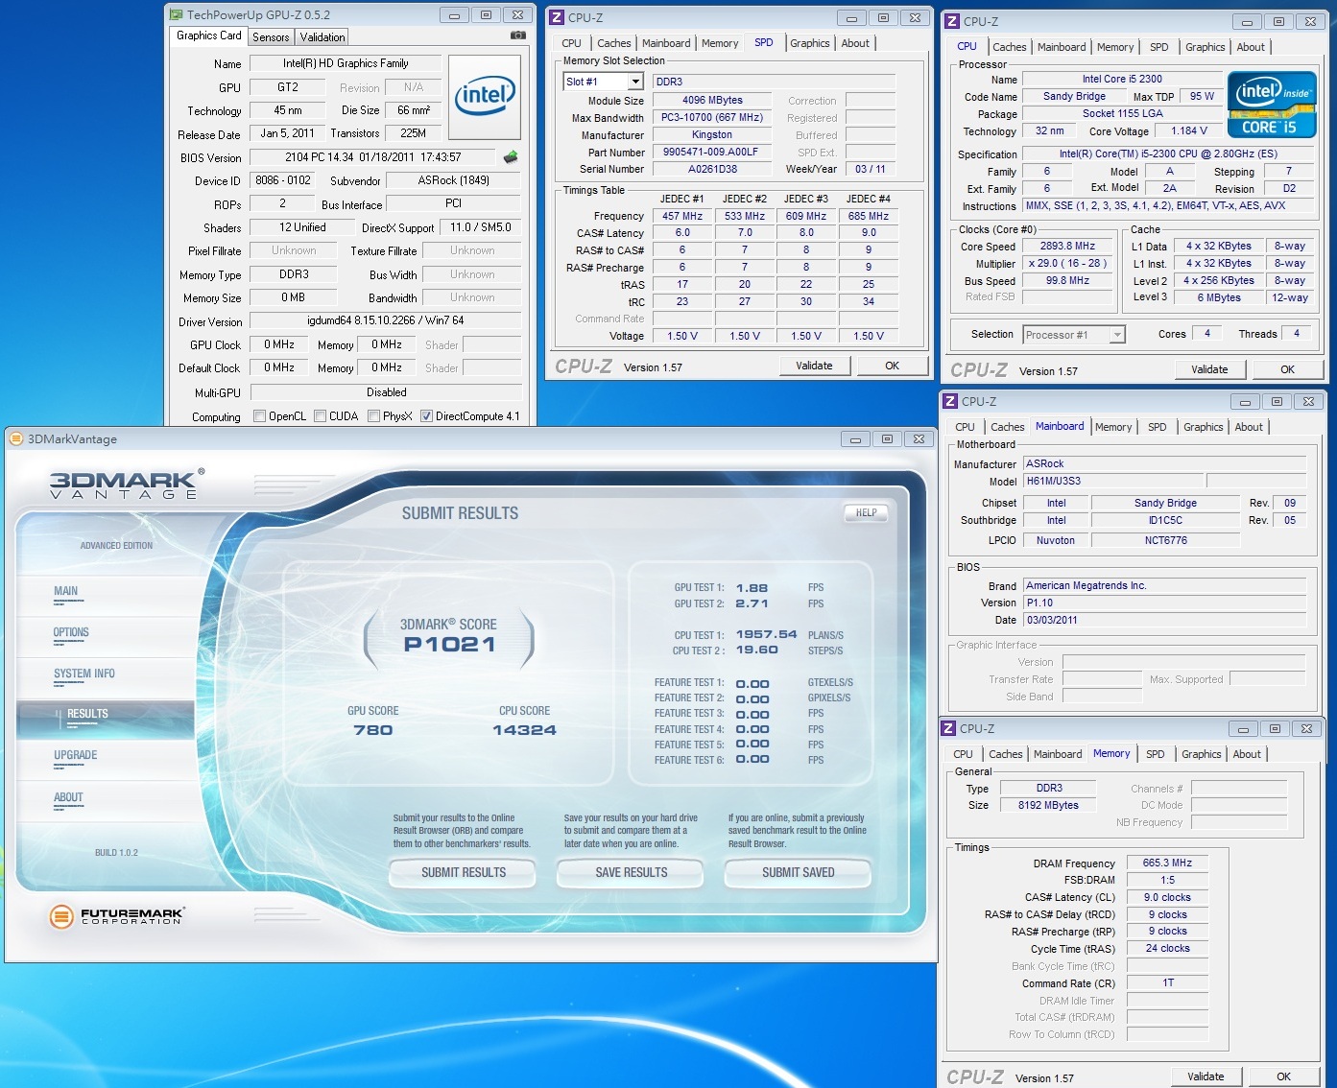The image size is (1337, 1088).
Task: Toggle the OpenCL checkbox
Action: click(259, 416)
